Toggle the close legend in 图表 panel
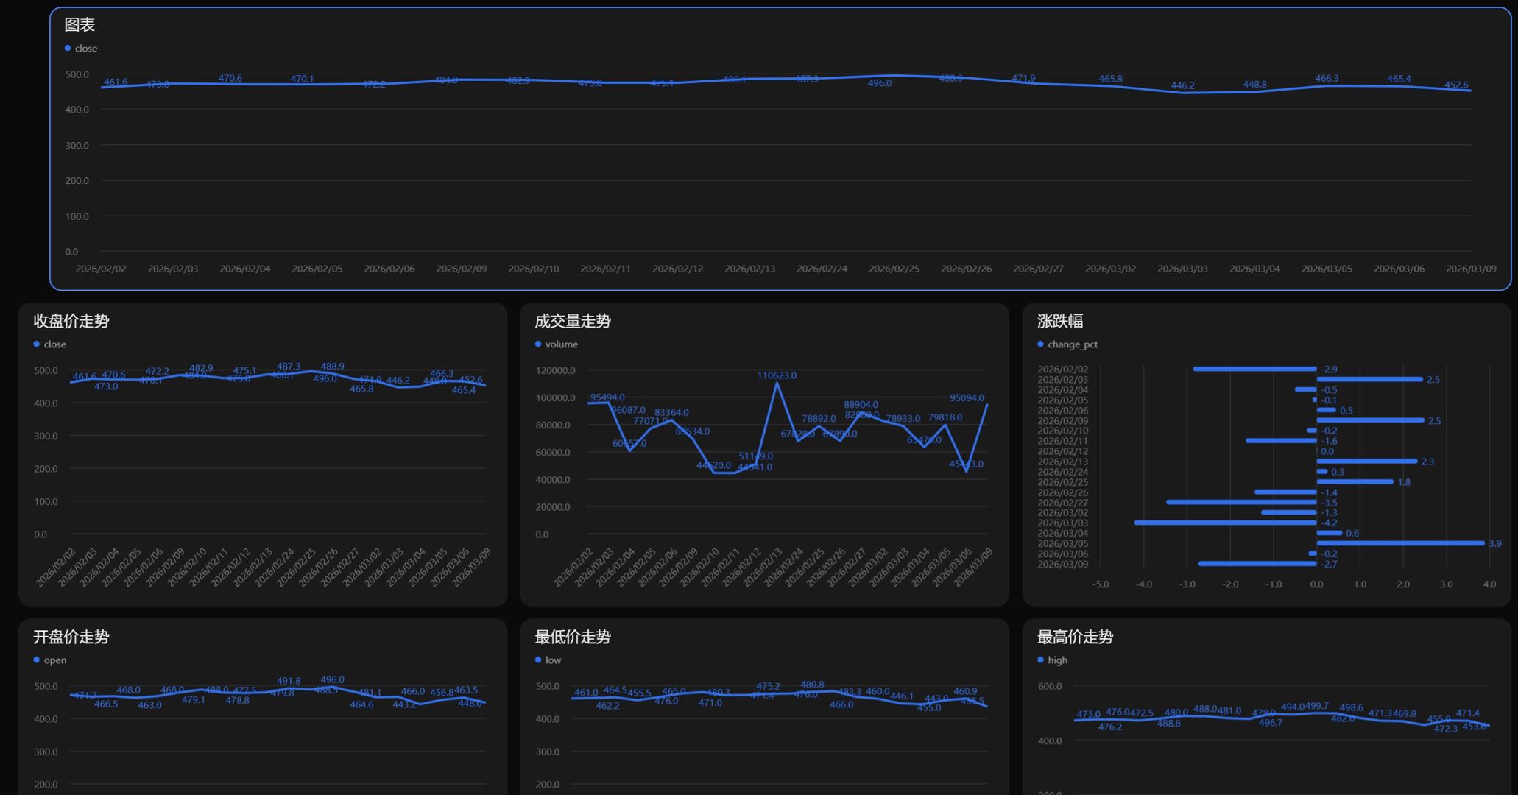Image resolution: width=1518 pixels, height=795 pixels. tap(85, 49)
